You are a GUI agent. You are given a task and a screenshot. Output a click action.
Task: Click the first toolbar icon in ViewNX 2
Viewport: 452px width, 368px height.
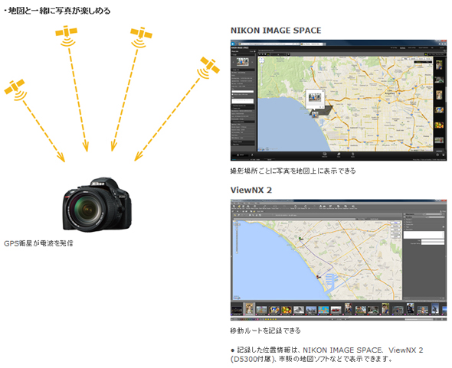[x=234, y=207]
